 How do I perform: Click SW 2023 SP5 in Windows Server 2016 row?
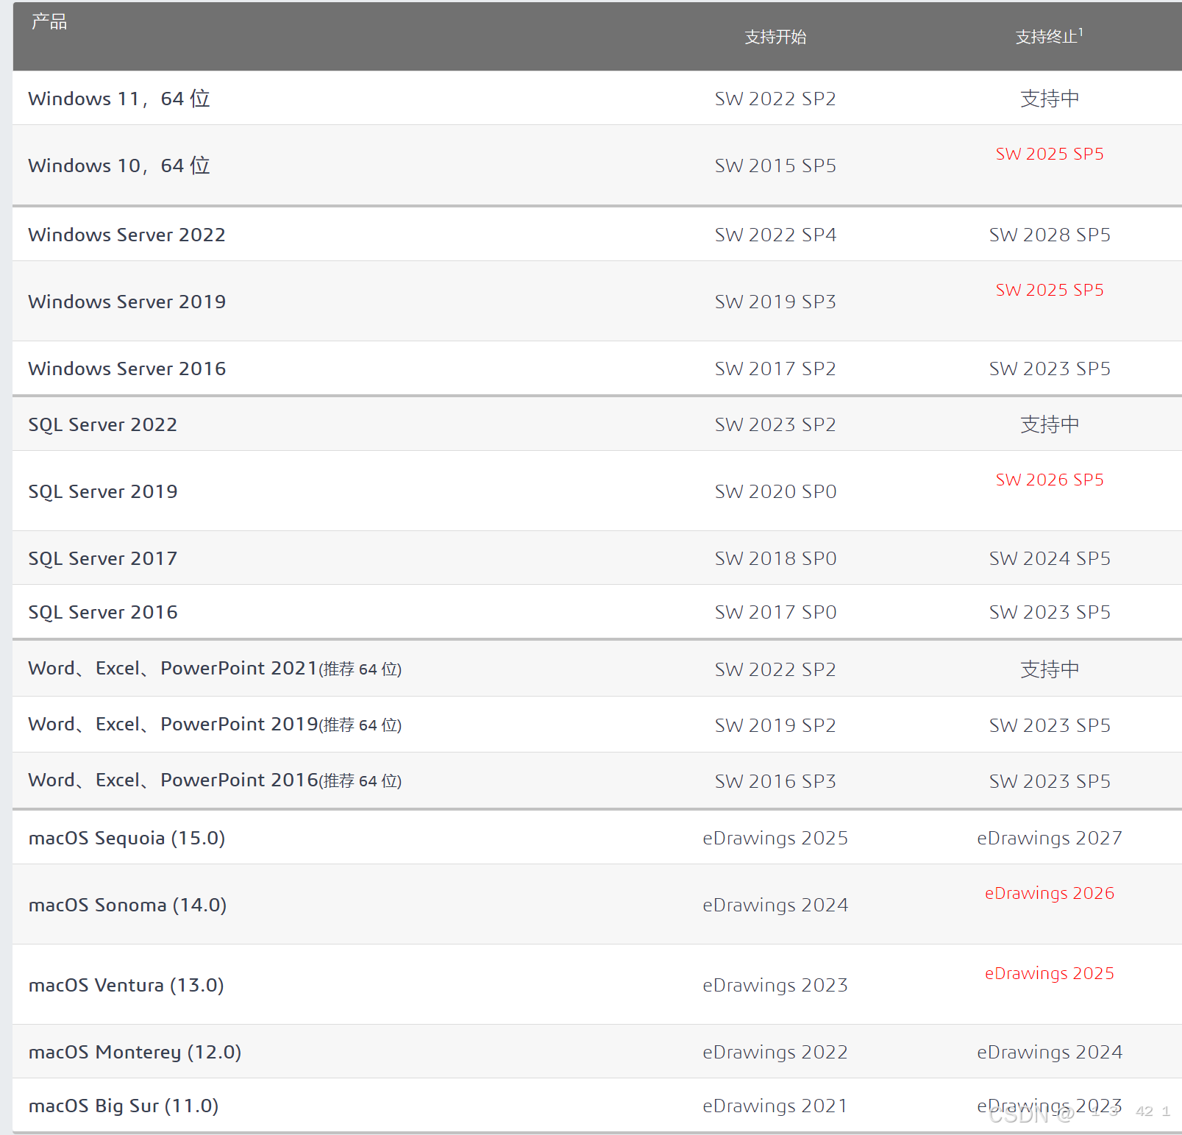(1050, 369)
